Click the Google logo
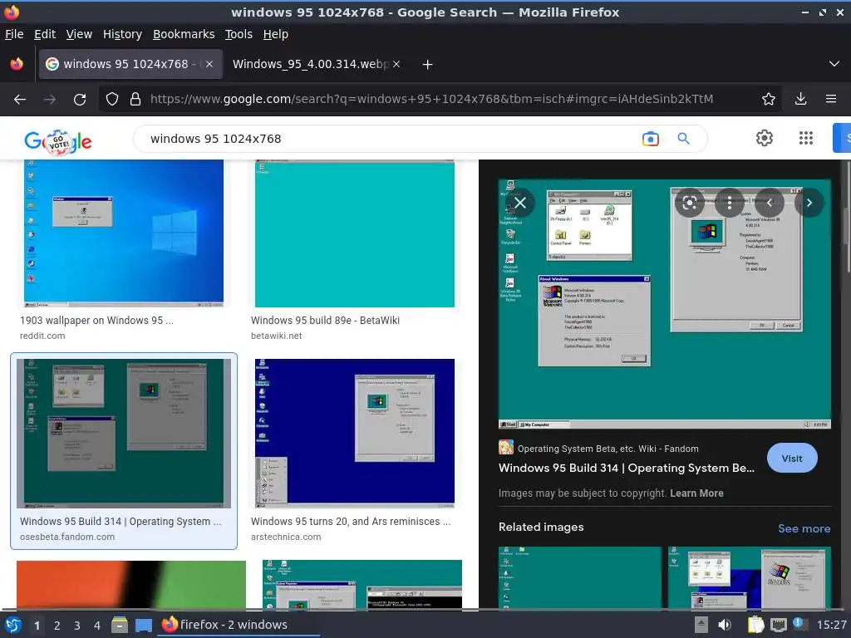 (58, 141)
